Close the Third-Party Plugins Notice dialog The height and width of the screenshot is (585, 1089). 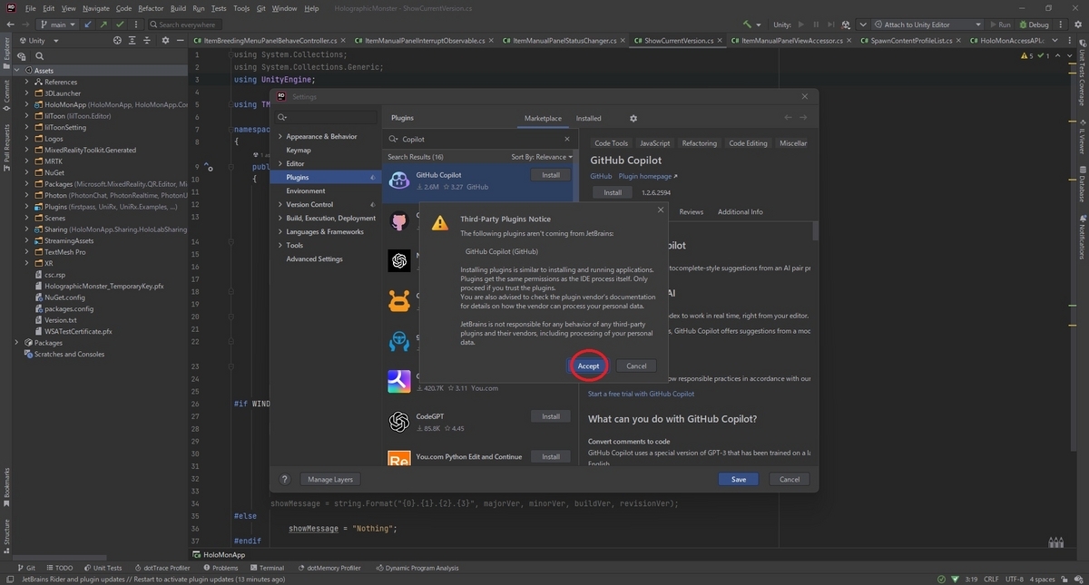(661, 210)
